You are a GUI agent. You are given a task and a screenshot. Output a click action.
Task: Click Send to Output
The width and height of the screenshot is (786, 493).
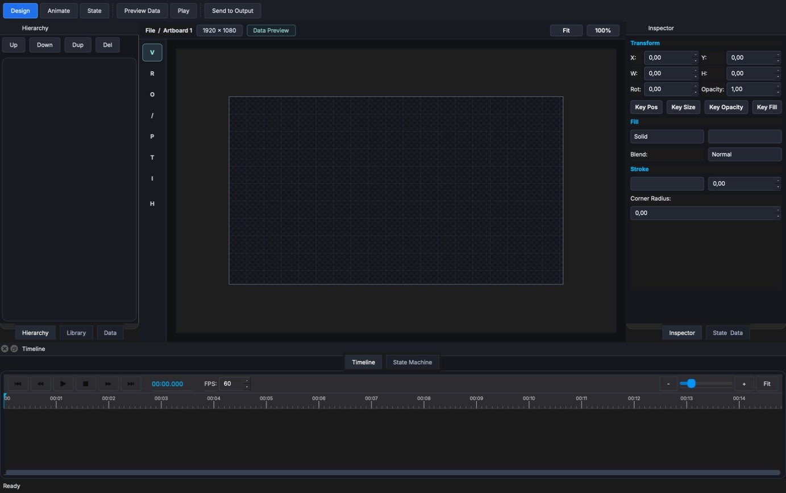click(x=232, y=11)
